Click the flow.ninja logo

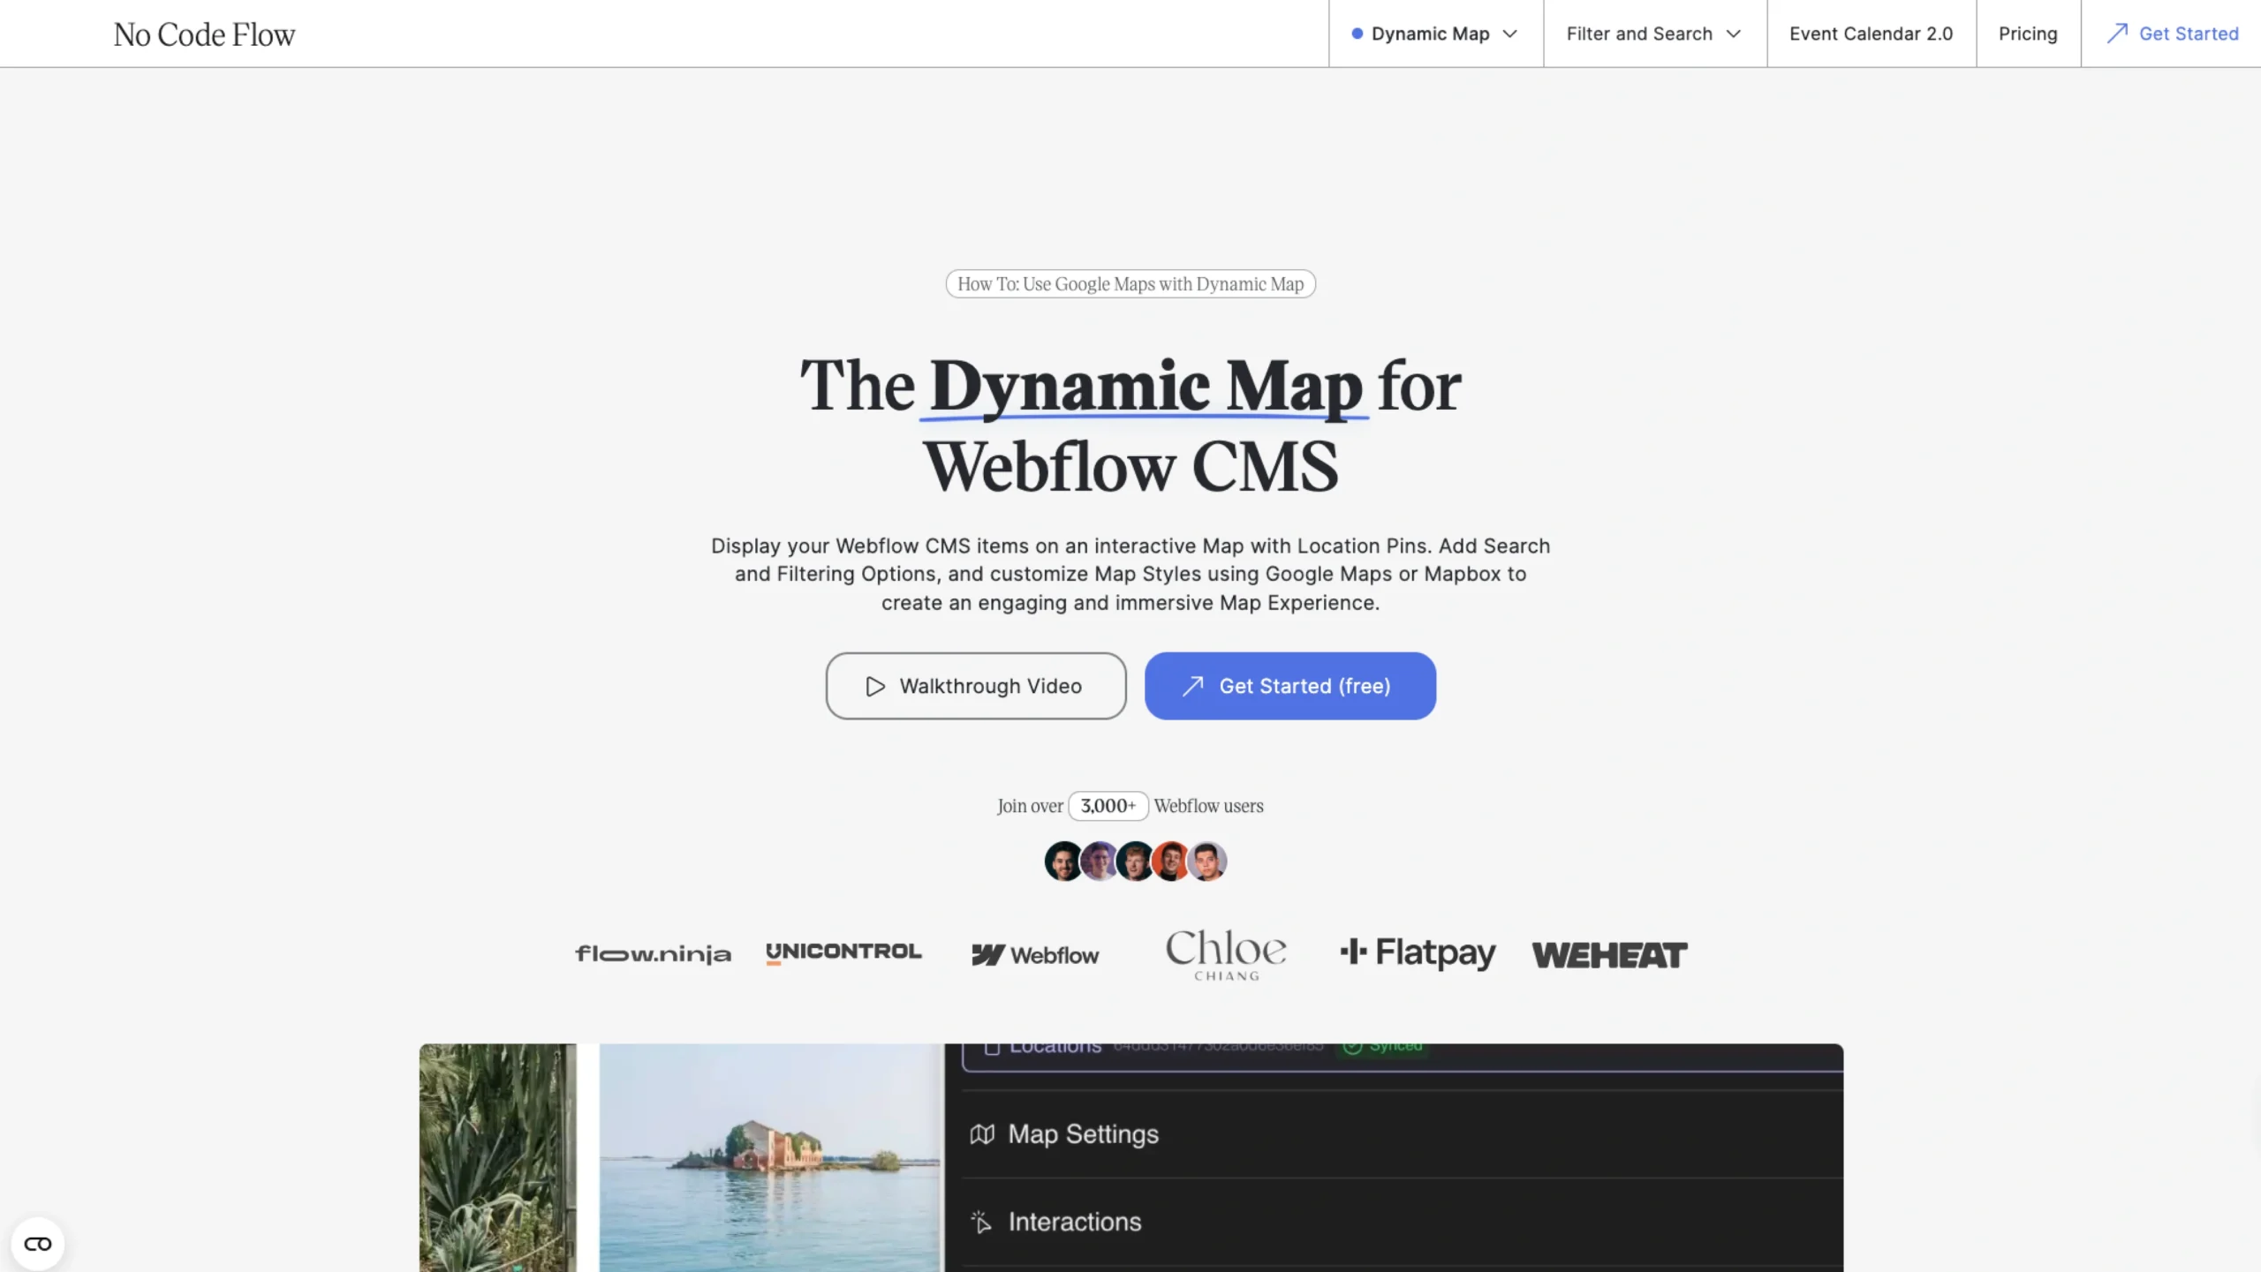tap(653, 954)
